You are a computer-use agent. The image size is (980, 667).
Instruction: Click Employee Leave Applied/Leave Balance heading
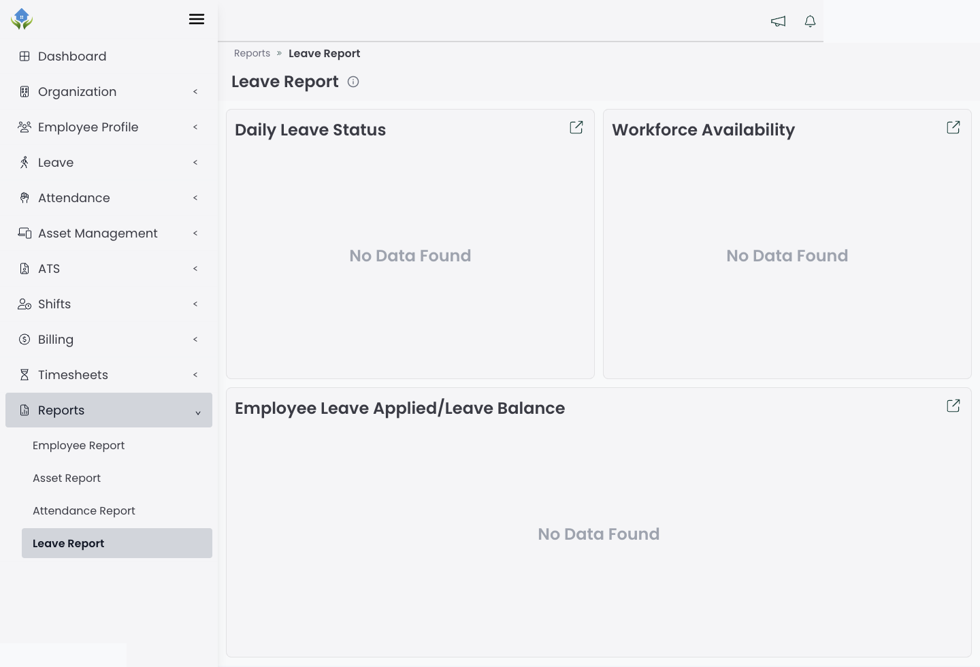tap(399, 408)
